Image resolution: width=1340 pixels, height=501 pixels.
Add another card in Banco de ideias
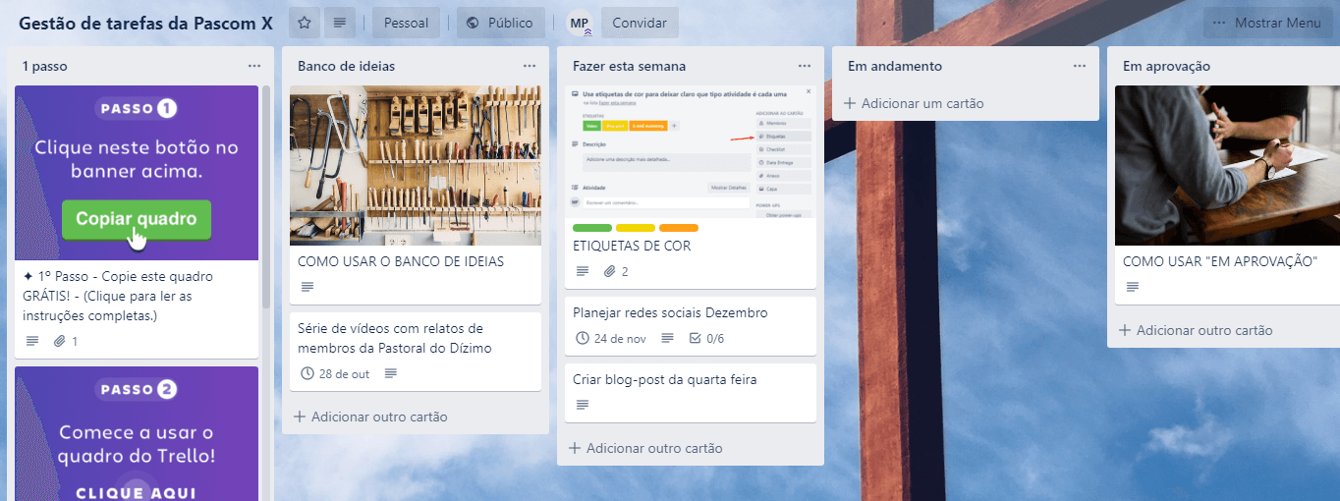pyautogui.click(x=371, y=417)
